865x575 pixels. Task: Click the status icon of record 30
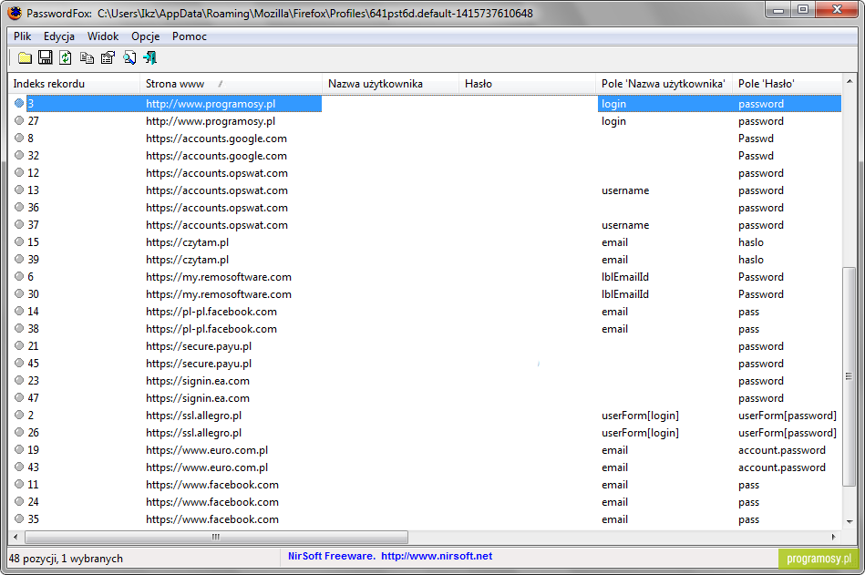click(x=19, y=293)
